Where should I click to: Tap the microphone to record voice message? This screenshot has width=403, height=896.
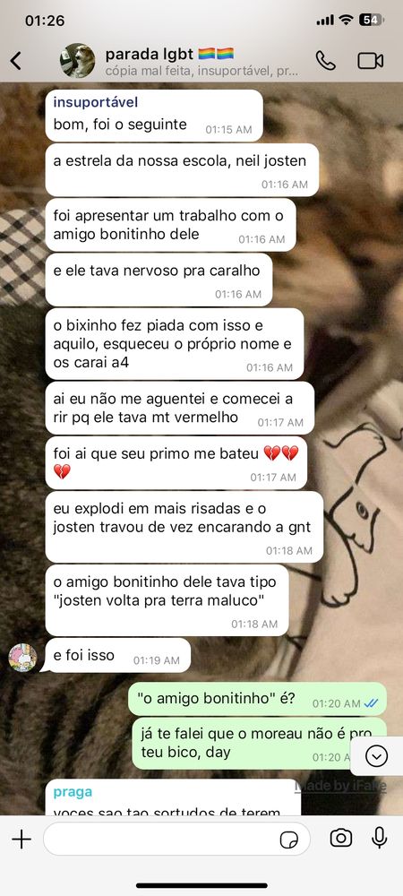379,839
